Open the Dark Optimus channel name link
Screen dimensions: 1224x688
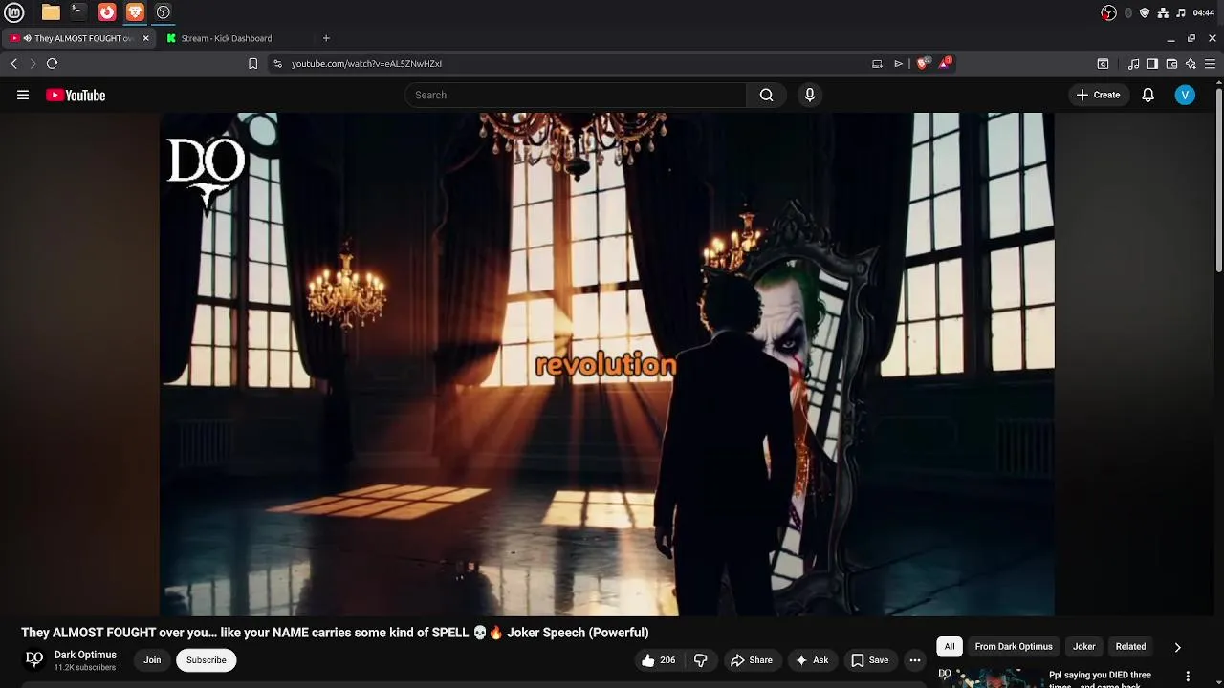85,655
